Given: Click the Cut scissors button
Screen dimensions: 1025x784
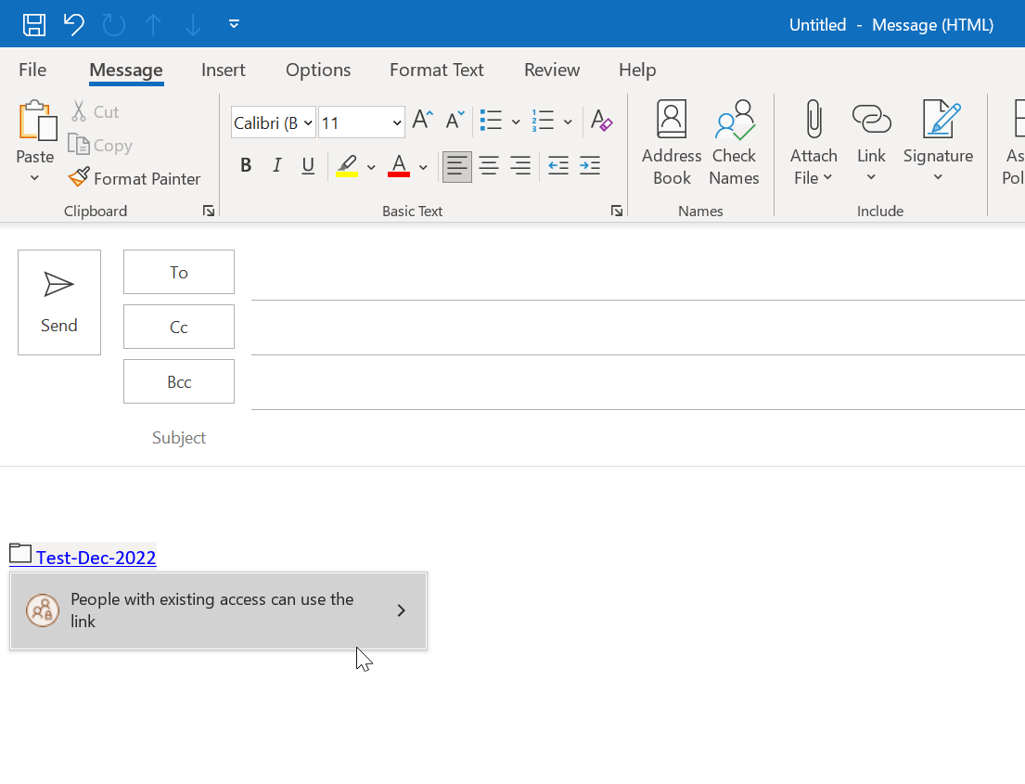Looking at the screenshot, I should click(96, 112).
